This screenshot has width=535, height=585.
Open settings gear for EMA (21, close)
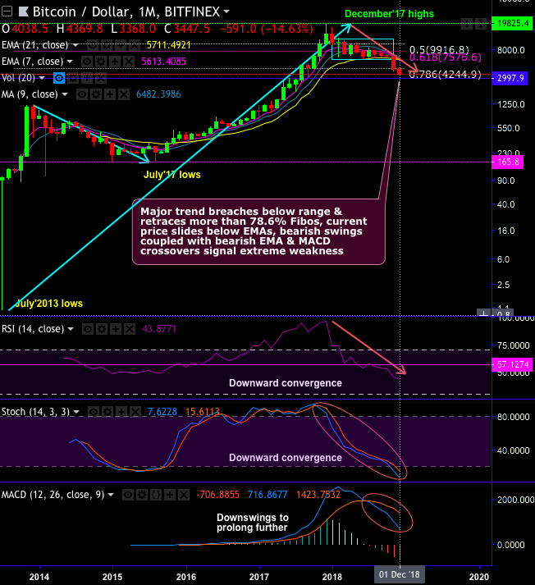[107, 45]
